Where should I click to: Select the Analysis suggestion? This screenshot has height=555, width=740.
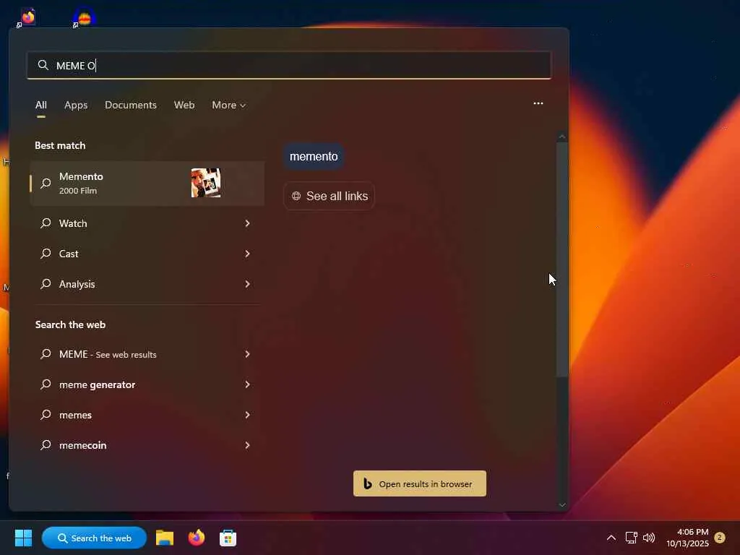pos(147,284)
